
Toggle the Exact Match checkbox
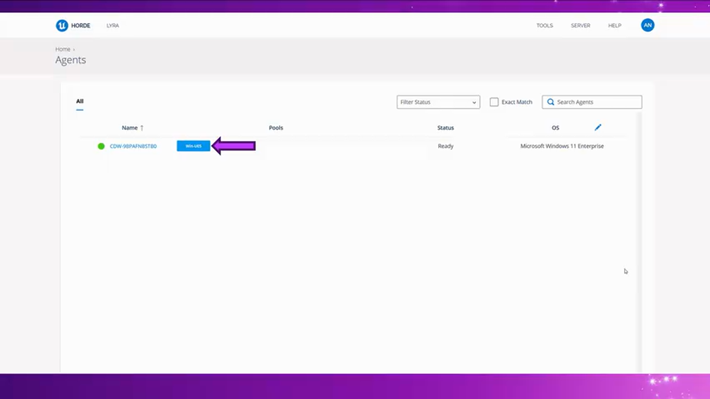[x=494, y=102]
